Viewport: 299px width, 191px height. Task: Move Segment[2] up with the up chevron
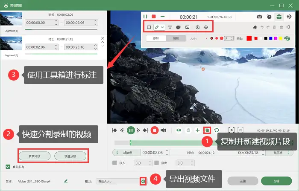[103, 42]
